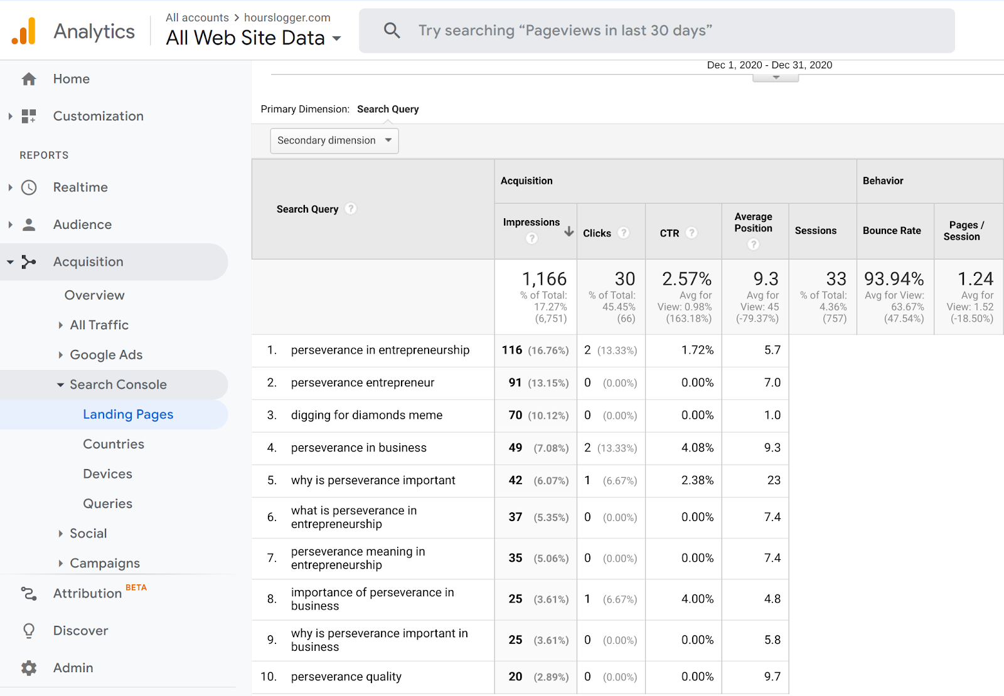Open the Queries report
This screenshot has width=1004, height=696.
(108, 504)
